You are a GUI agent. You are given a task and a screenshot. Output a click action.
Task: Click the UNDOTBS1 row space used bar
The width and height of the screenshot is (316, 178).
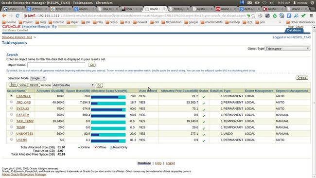point(108,135)
